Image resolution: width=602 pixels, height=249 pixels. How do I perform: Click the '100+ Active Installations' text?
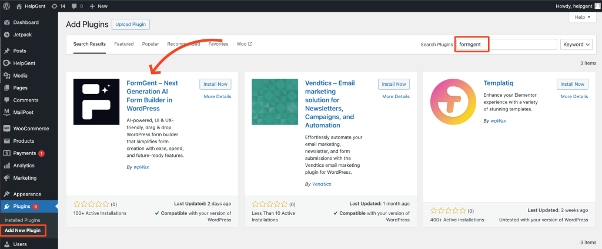coord(100,213)
